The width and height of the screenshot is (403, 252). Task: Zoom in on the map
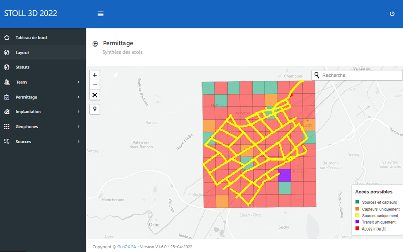point(95,75)
